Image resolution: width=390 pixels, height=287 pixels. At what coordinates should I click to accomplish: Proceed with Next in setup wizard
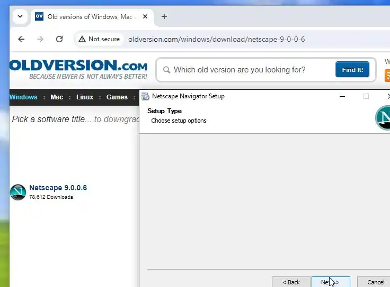click(331, 282)
